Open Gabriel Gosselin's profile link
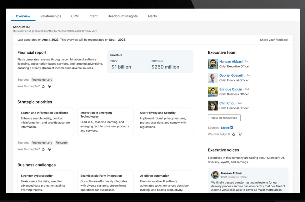Screen dimensions: 305x202 point(232,75)
